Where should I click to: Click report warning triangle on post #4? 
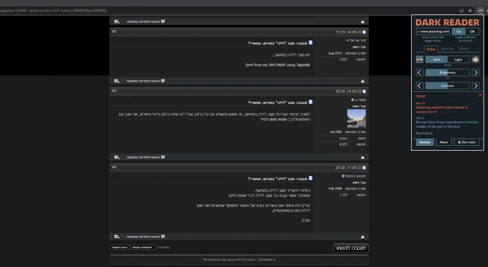[x=363, y=237]
